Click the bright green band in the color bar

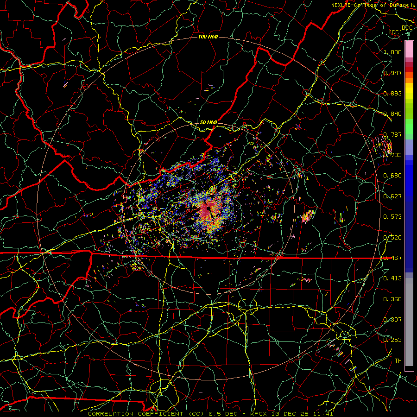[409, 126]
